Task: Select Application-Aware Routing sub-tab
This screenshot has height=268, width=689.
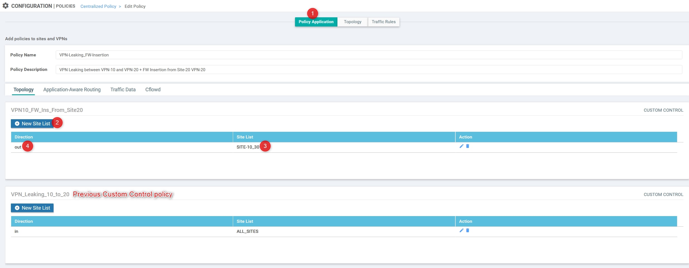Action: (x=72, y=90)
